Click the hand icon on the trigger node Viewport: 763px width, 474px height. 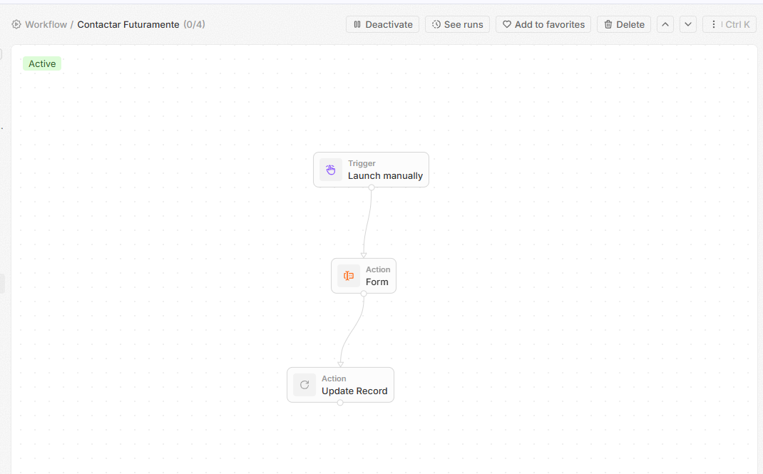tap(331, 170)
